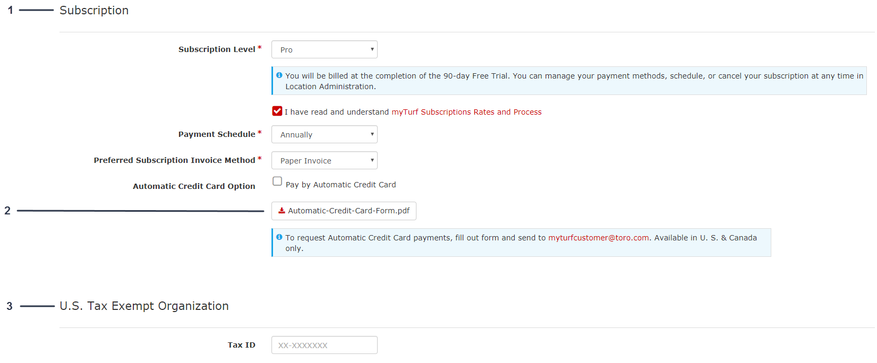Uncheck the 'I have read and understand' checkbox
This screenshot has width=877, height=363.
click(x=277, y=111)
